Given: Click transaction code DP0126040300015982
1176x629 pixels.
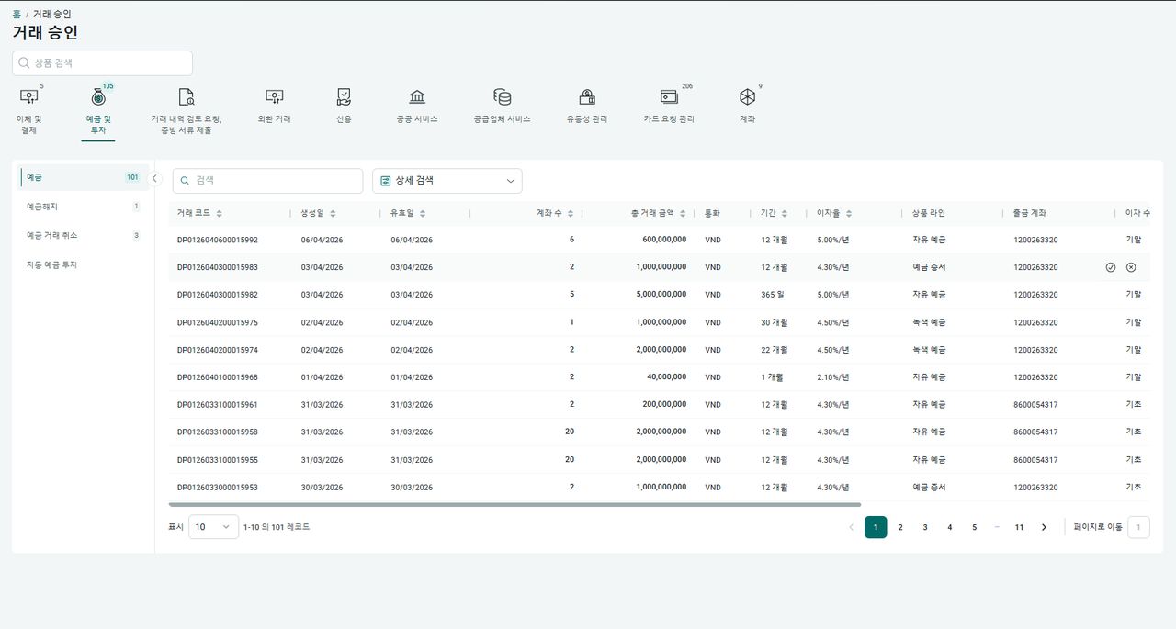Looking at the screenshot, I should (218, 295).
